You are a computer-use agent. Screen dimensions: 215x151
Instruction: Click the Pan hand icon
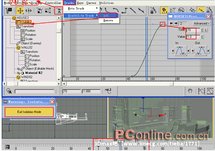[x=190, y=91]
